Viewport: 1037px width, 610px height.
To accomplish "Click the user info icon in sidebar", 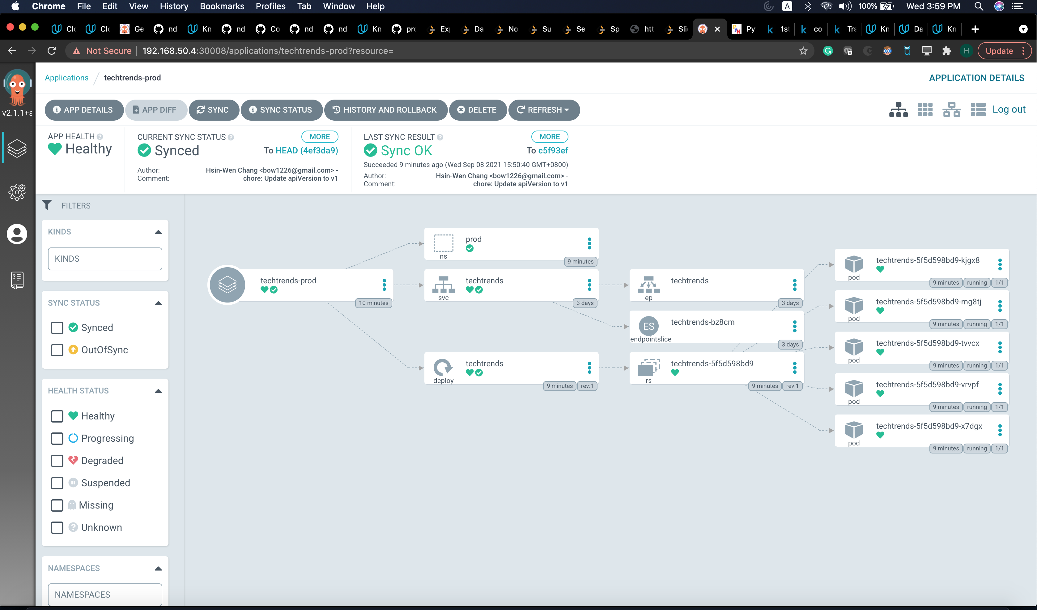I will [17, 234].
